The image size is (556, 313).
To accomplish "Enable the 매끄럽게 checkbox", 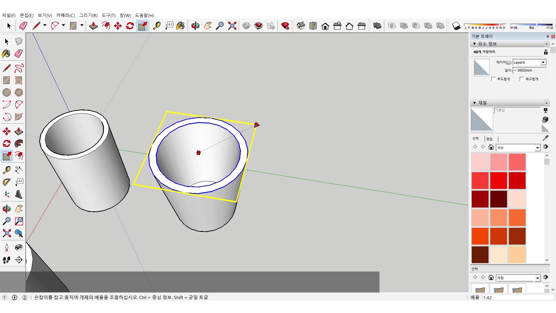I will (522, 79).
